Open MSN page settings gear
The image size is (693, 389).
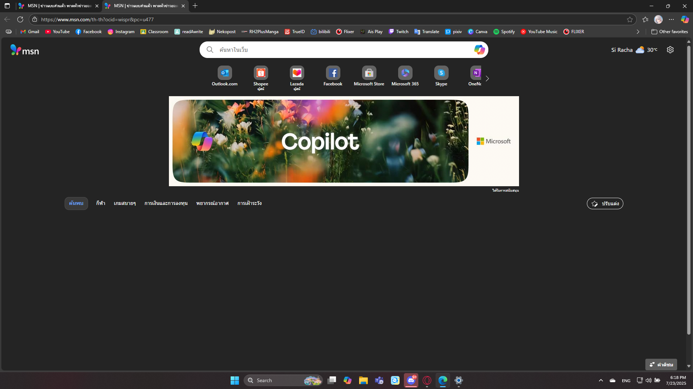click(x=670, y=50)
